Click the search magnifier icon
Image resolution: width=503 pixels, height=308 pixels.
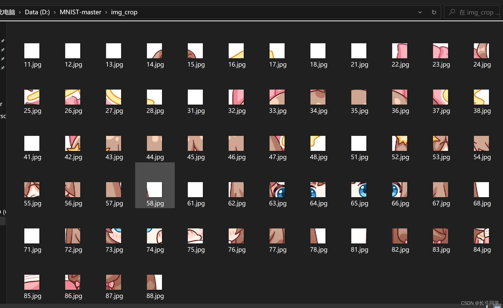[x=452, y=12]
